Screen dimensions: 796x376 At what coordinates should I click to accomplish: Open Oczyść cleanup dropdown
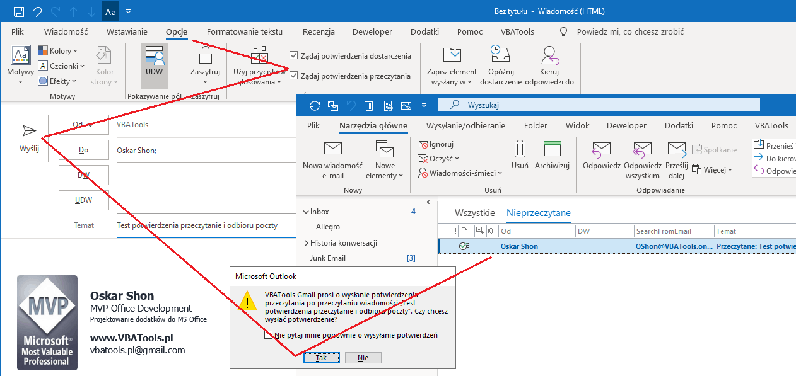click(x=439, y=158)
